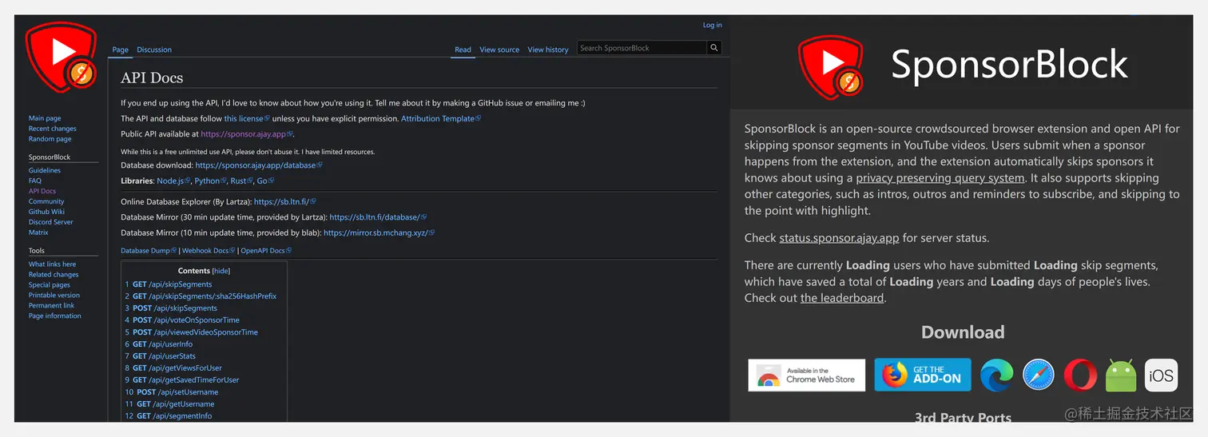Jump to entry GET /api/skipSegments/:sha256HashPrefix
Screen dimensions: 1208x437
(201, 296)
